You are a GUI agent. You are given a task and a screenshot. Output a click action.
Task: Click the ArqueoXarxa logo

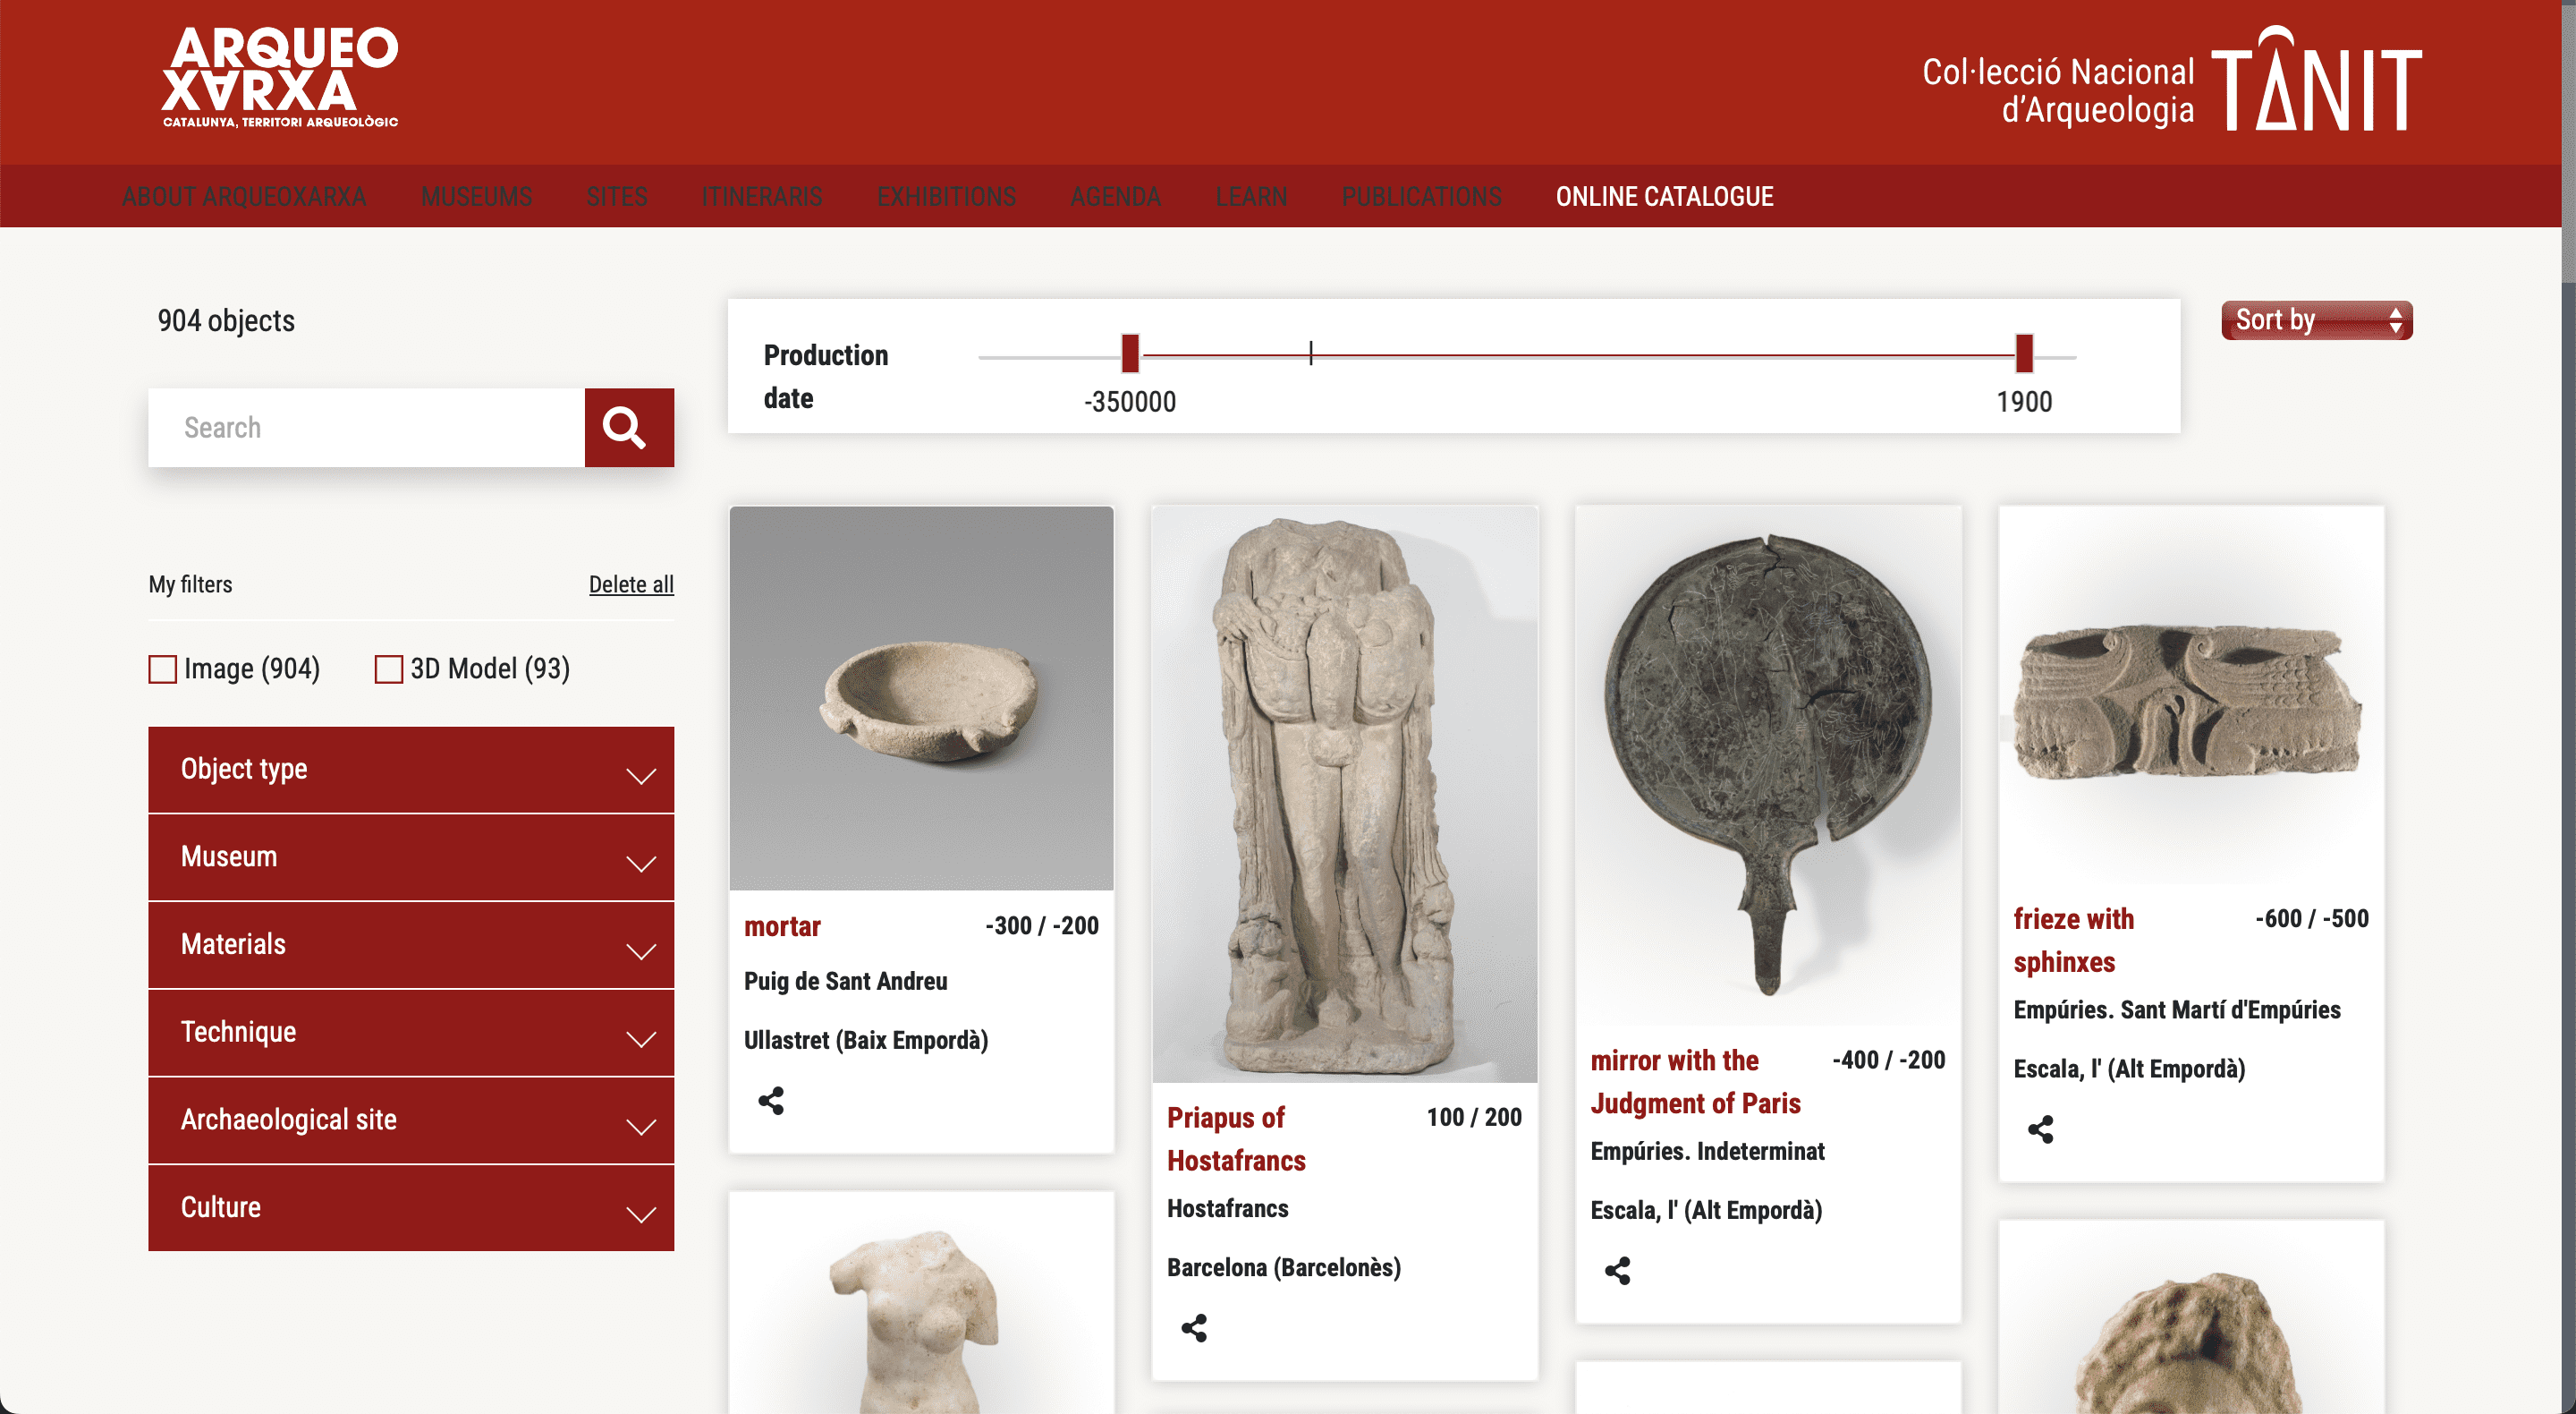point(280,78)
